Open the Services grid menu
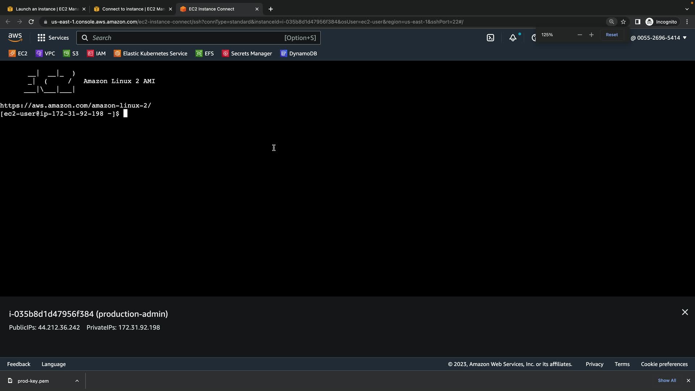This screenshot has height=391, width=695. (53, 38)
